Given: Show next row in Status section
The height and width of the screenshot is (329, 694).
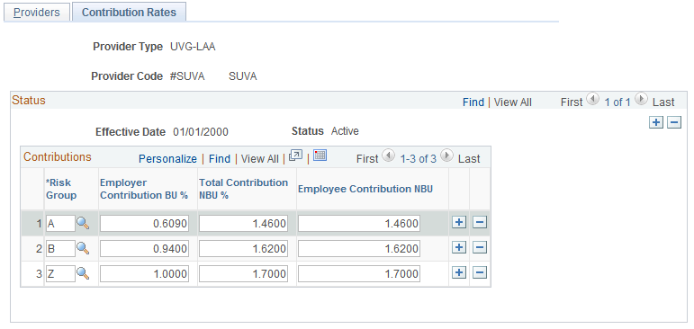Looking at the screenshot, I should tap(641, 99).
